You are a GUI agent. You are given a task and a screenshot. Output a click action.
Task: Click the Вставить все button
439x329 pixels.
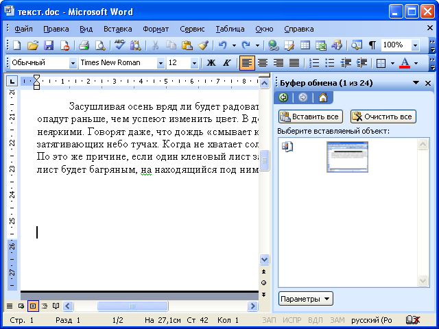click(x=311, y=117)
